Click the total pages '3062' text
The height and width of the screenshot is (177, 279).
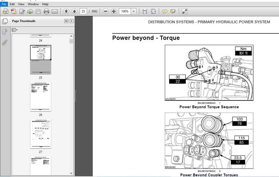tap(94, 11)
